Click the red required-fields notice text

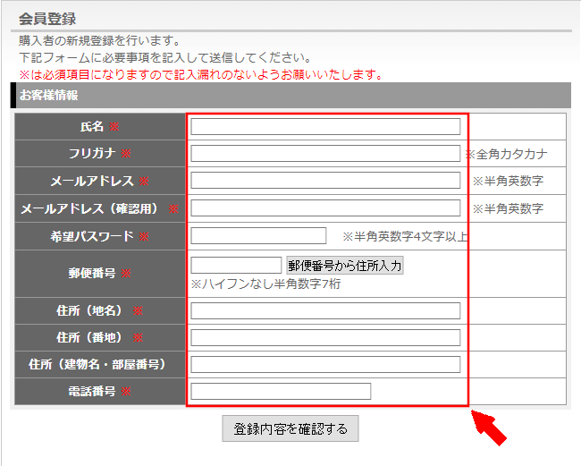[x=200, y=74]
